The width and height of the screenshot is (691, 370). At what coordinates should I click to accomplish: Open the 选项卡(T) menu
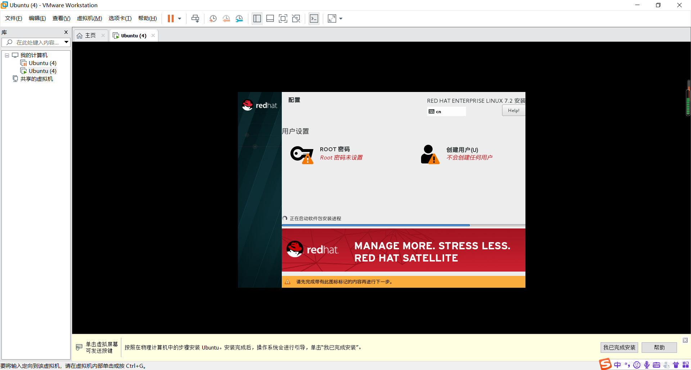(120, 18)
